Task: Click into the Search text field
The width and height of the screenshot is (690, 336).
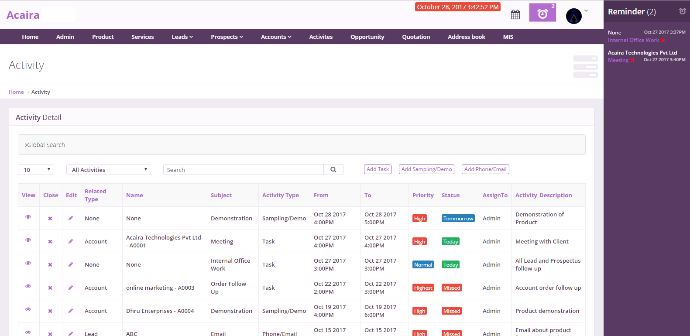Action: click(x=244, y=170)
